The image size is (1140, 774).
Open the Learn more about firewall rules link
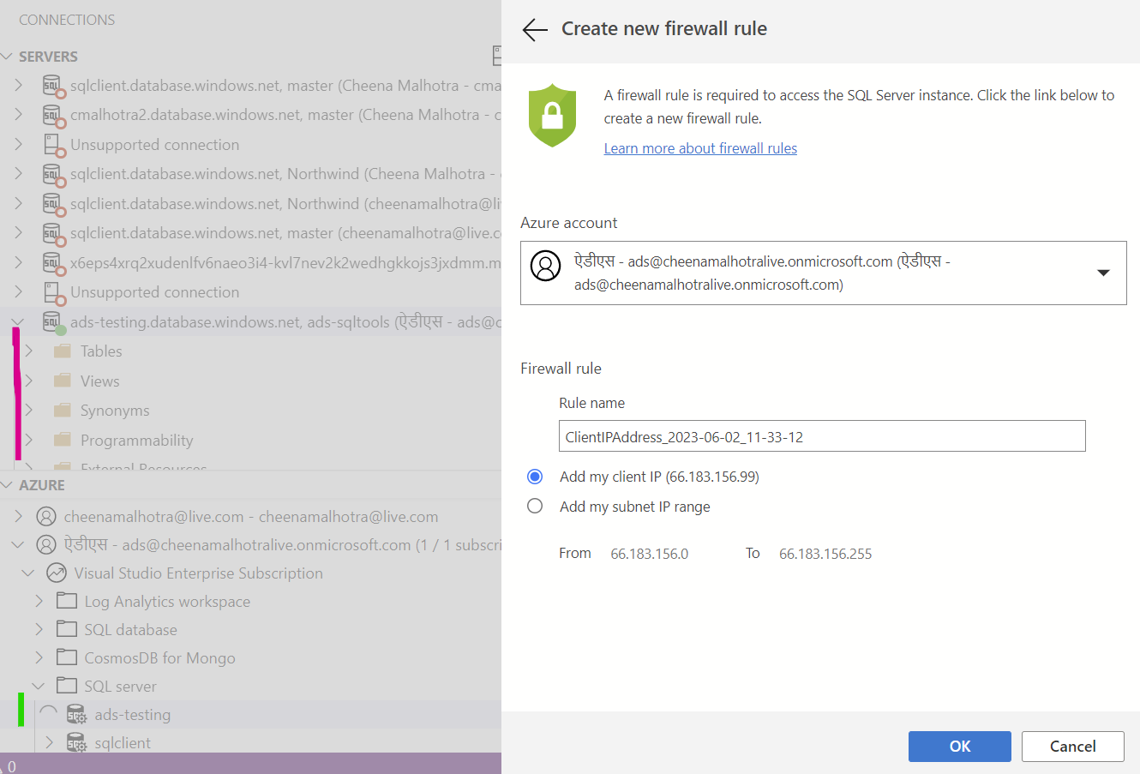(700, 147)
